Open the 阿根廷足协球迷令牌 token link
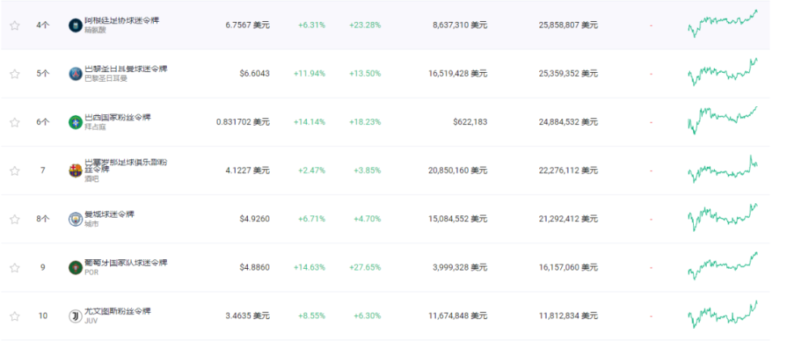 coord(122,20)
